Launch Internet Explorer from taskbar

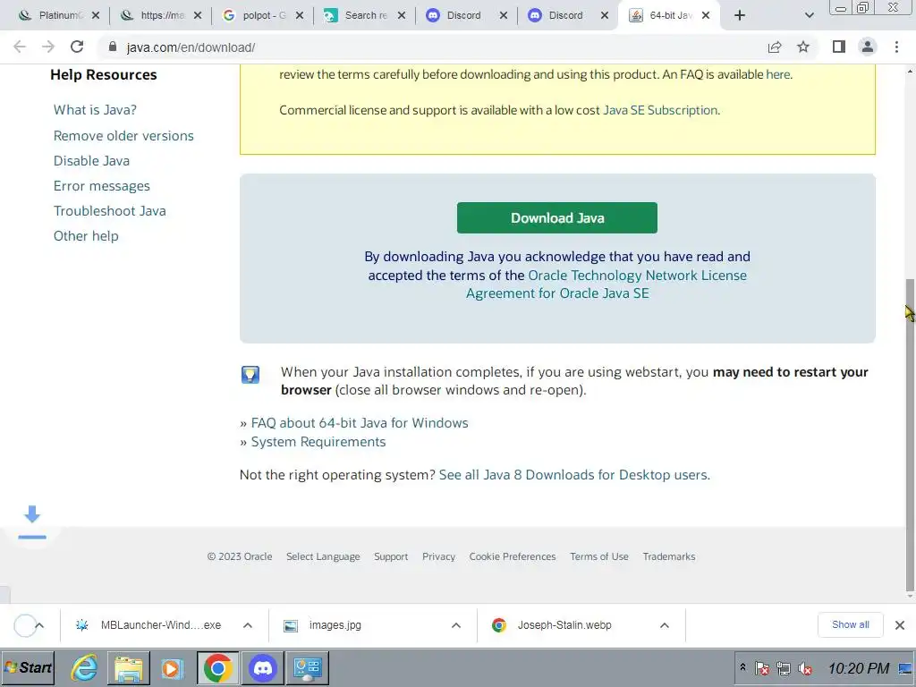84,667
